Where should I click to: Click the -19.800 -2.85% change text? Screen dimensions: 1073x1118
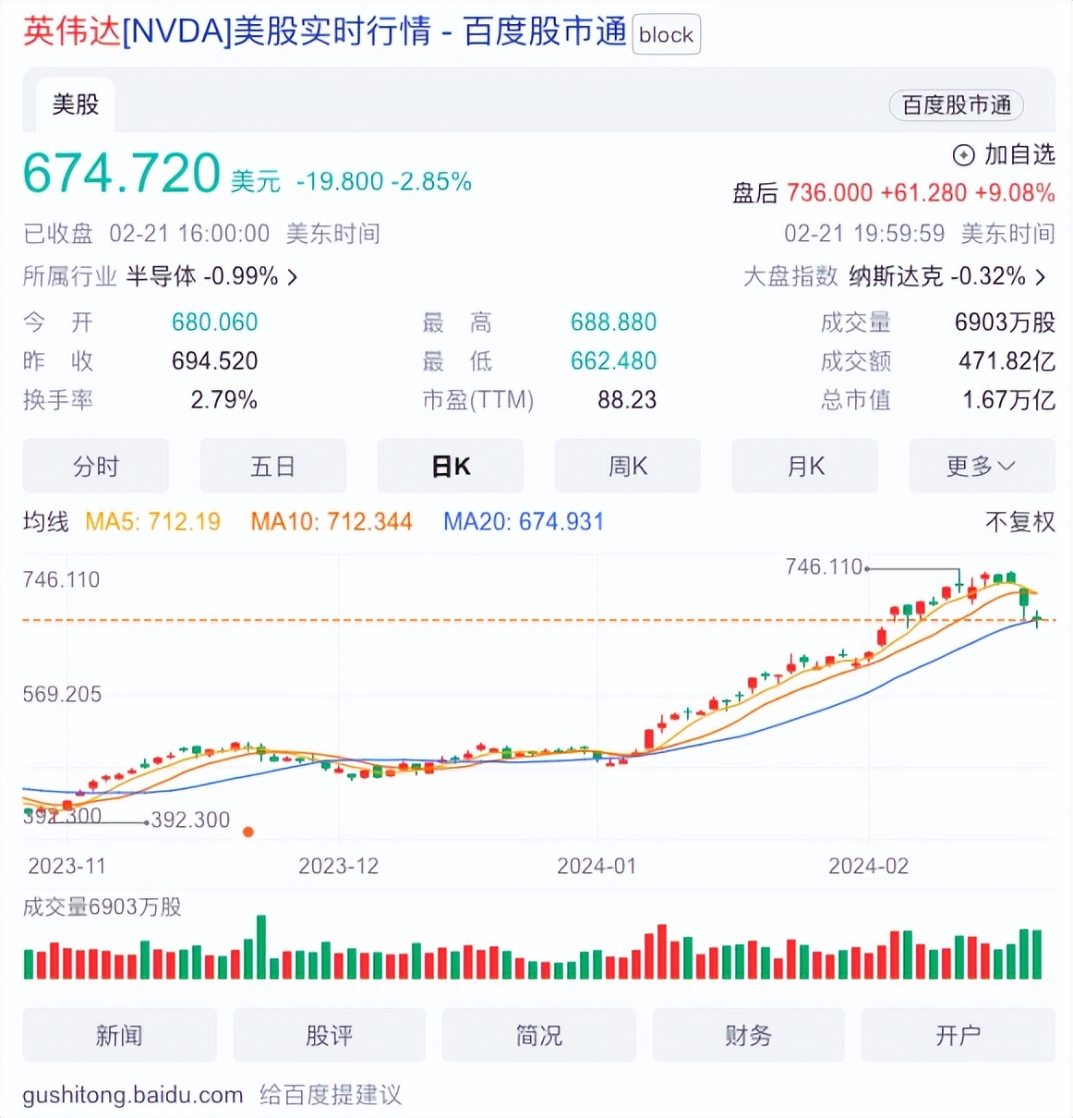point(383,182)
